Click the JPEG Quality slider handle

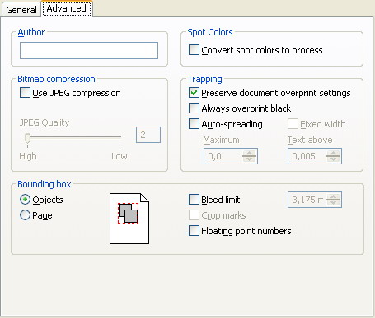(27, 138)
